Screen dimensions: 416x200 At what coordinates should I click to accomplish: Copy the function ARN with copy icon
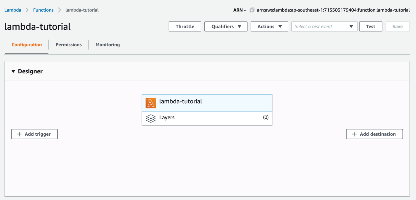click(252, 10)
